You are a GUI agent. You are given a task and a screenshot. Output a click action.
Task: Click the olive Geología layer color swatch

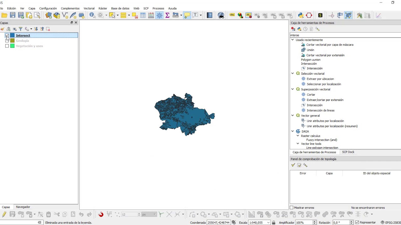tap(12, 41)
